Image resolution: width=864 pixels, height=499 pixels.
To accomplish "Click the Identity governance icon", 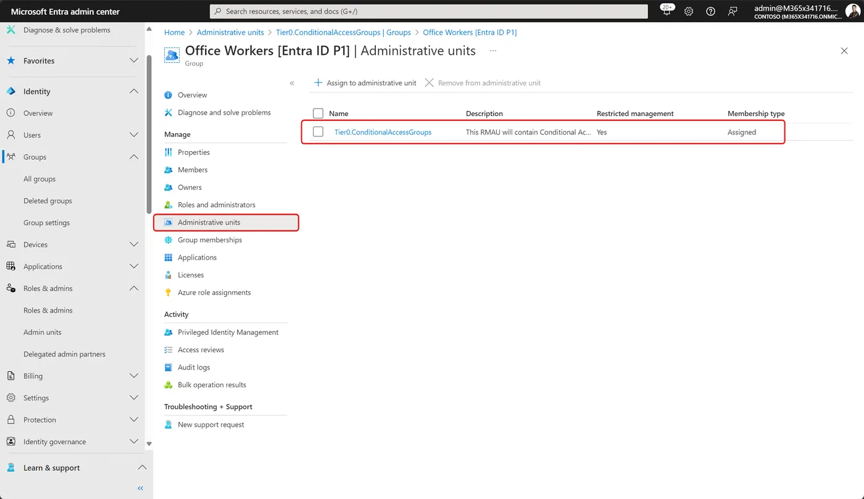I will tap(10, 442).
